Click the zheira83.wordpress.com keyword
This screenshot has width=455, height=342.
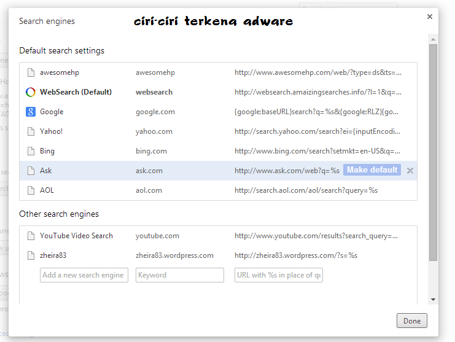click(174, 255)
